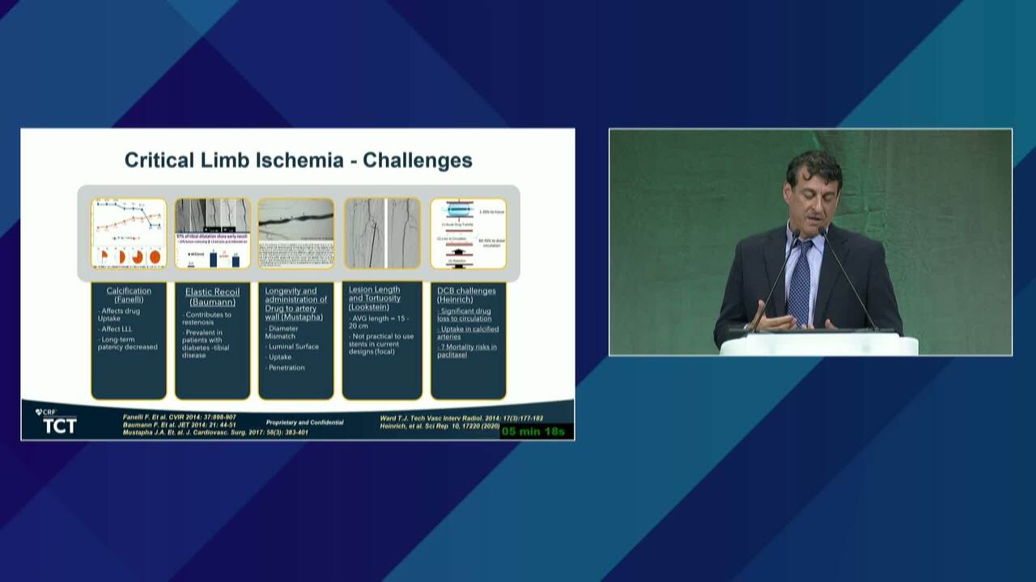This screenshot has height=582, width=1036.
Task: Click the 'Affects drug Uptake' bullet
Action: click(x=120, y=314)
